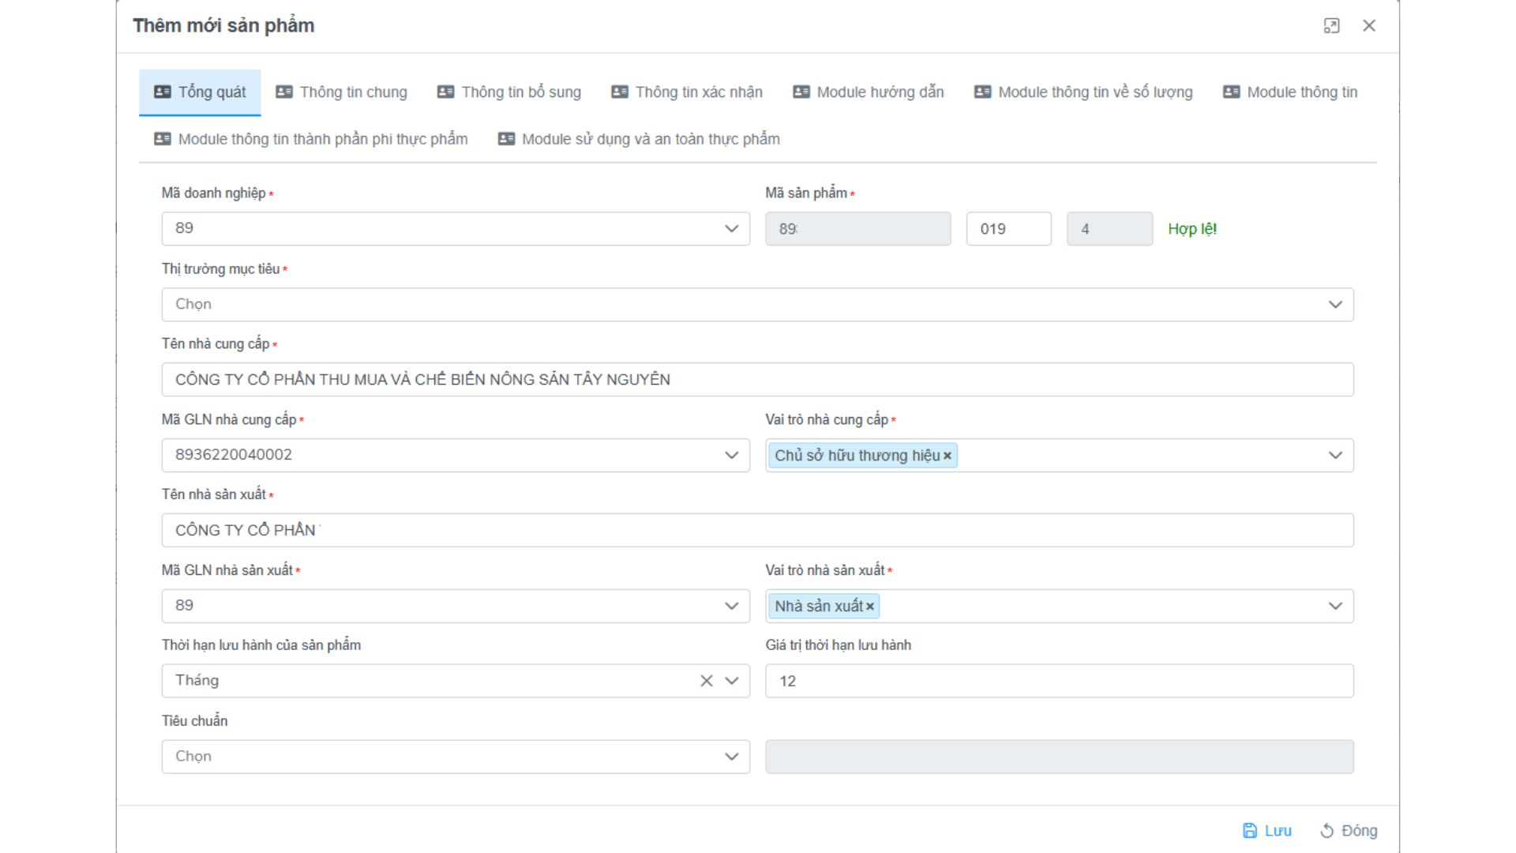1516x853 pixels.
Task: Click the save icon next to Lưu
Action: pos(1250,830)
